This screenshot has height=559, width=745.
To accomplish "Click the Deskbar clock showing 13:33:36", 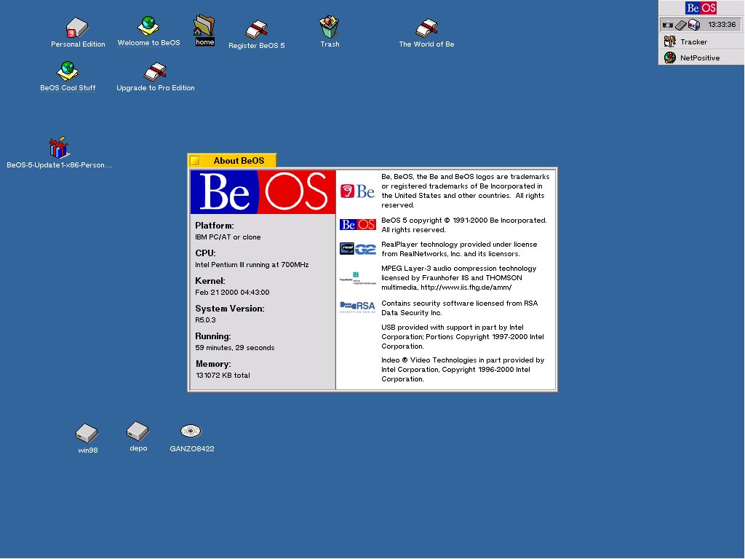I will (722, 25).
